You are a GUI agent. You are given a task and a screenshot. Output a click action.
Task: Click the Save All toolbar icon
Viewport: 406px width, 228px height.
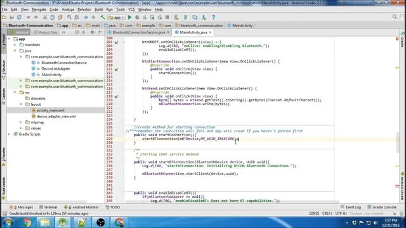coord(11,17)
